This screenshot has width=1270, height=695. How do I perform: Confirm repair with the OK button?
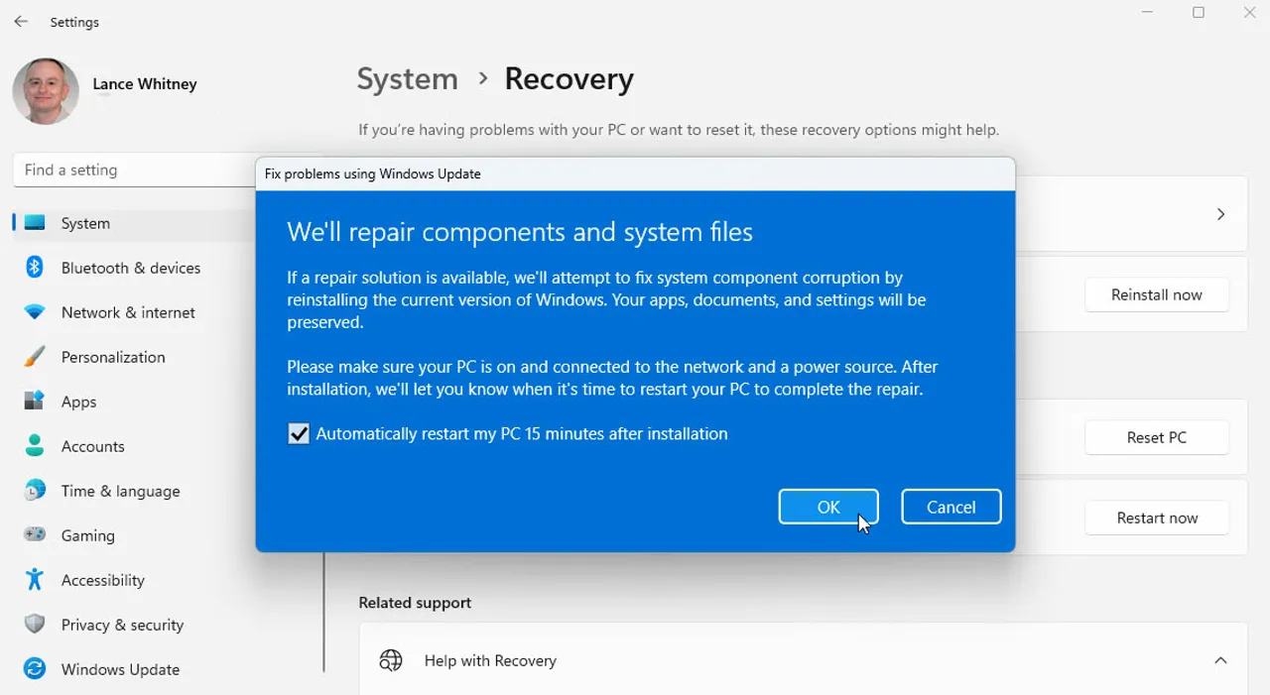(828, 507)
